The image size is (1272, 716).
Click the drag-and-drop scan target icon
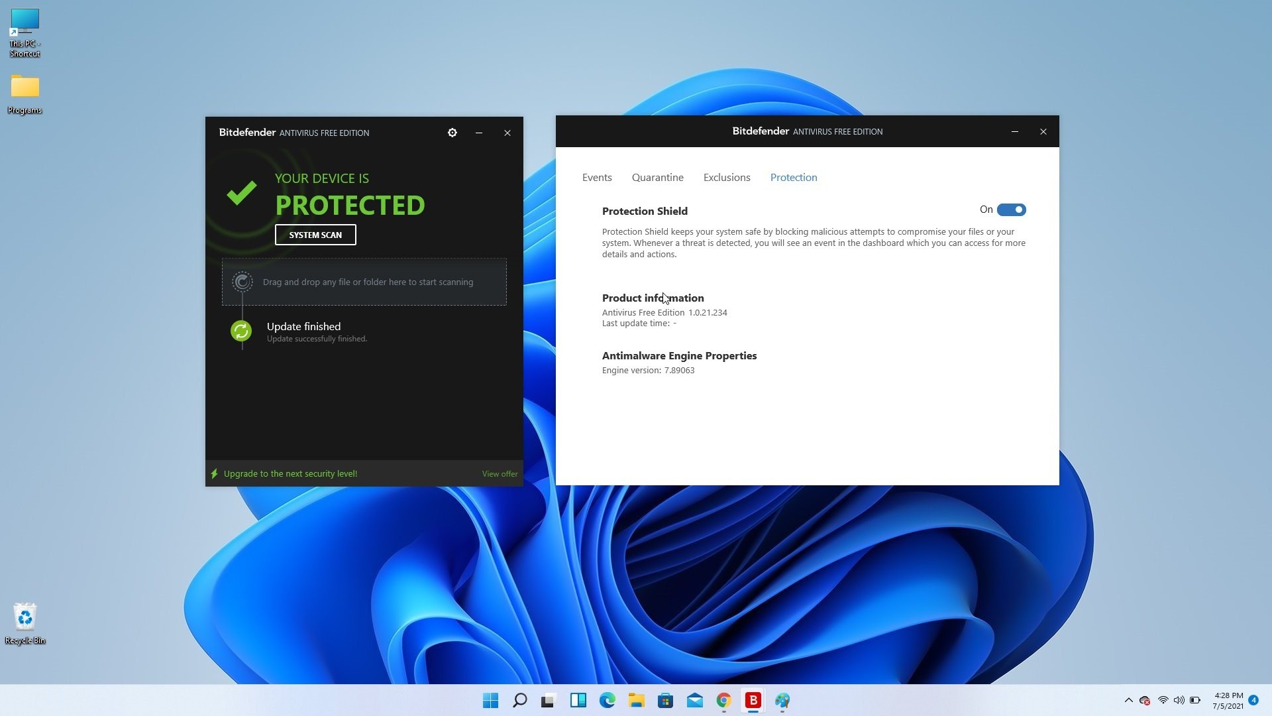point(242,282)
